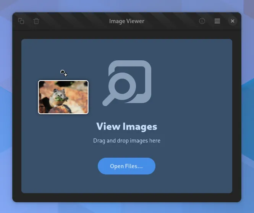
Task: Open image properties info icon
Action: coord(202,21)
